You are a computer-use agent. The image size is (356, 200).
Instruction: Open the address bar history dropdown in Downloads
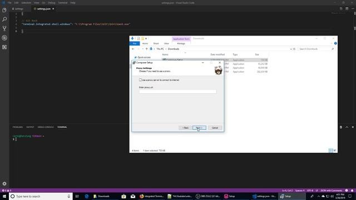tap(291, 49)
